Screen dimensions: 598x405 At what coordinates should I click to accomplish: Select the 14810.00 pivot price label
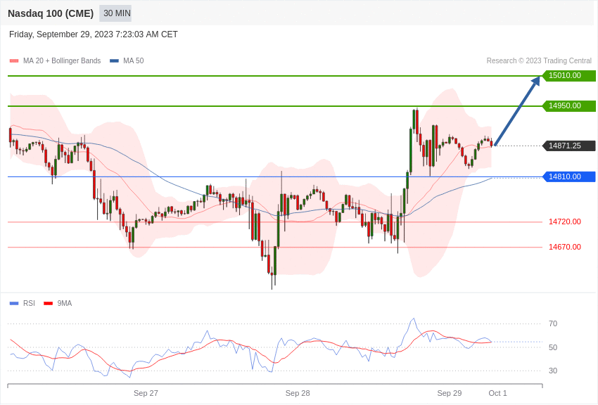point(569,176)
